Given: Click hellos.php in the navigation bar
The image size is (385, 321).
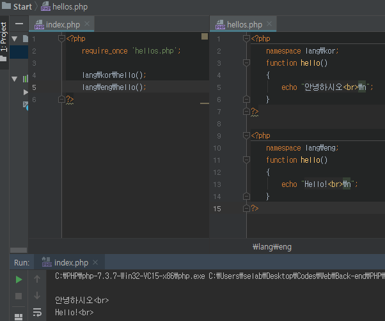Looking at the screenshot, I should coord(69,6).
